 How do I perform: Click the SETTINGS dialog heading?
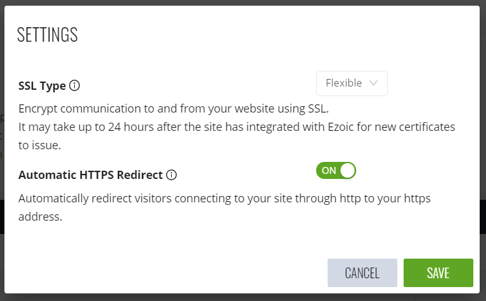click(48, 35)
